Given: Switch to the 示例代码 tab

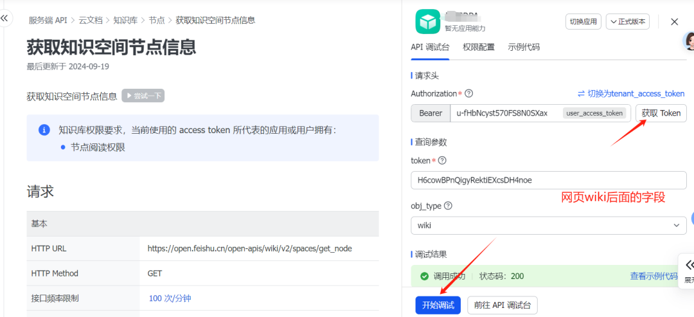Looking at the screenshot, I should tap(524, 47).
